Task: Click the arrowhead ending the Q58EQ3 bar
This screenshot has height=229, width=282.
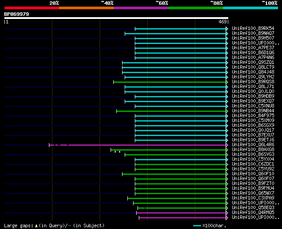Action: coord(227,208)
